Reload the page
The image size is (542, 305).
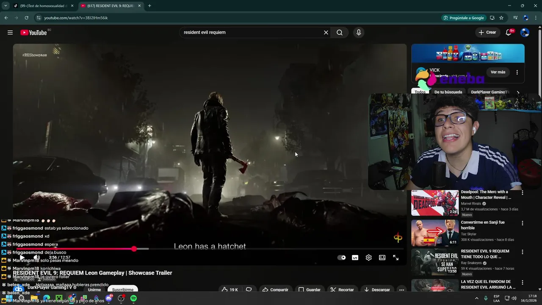[x=26, y=18]
